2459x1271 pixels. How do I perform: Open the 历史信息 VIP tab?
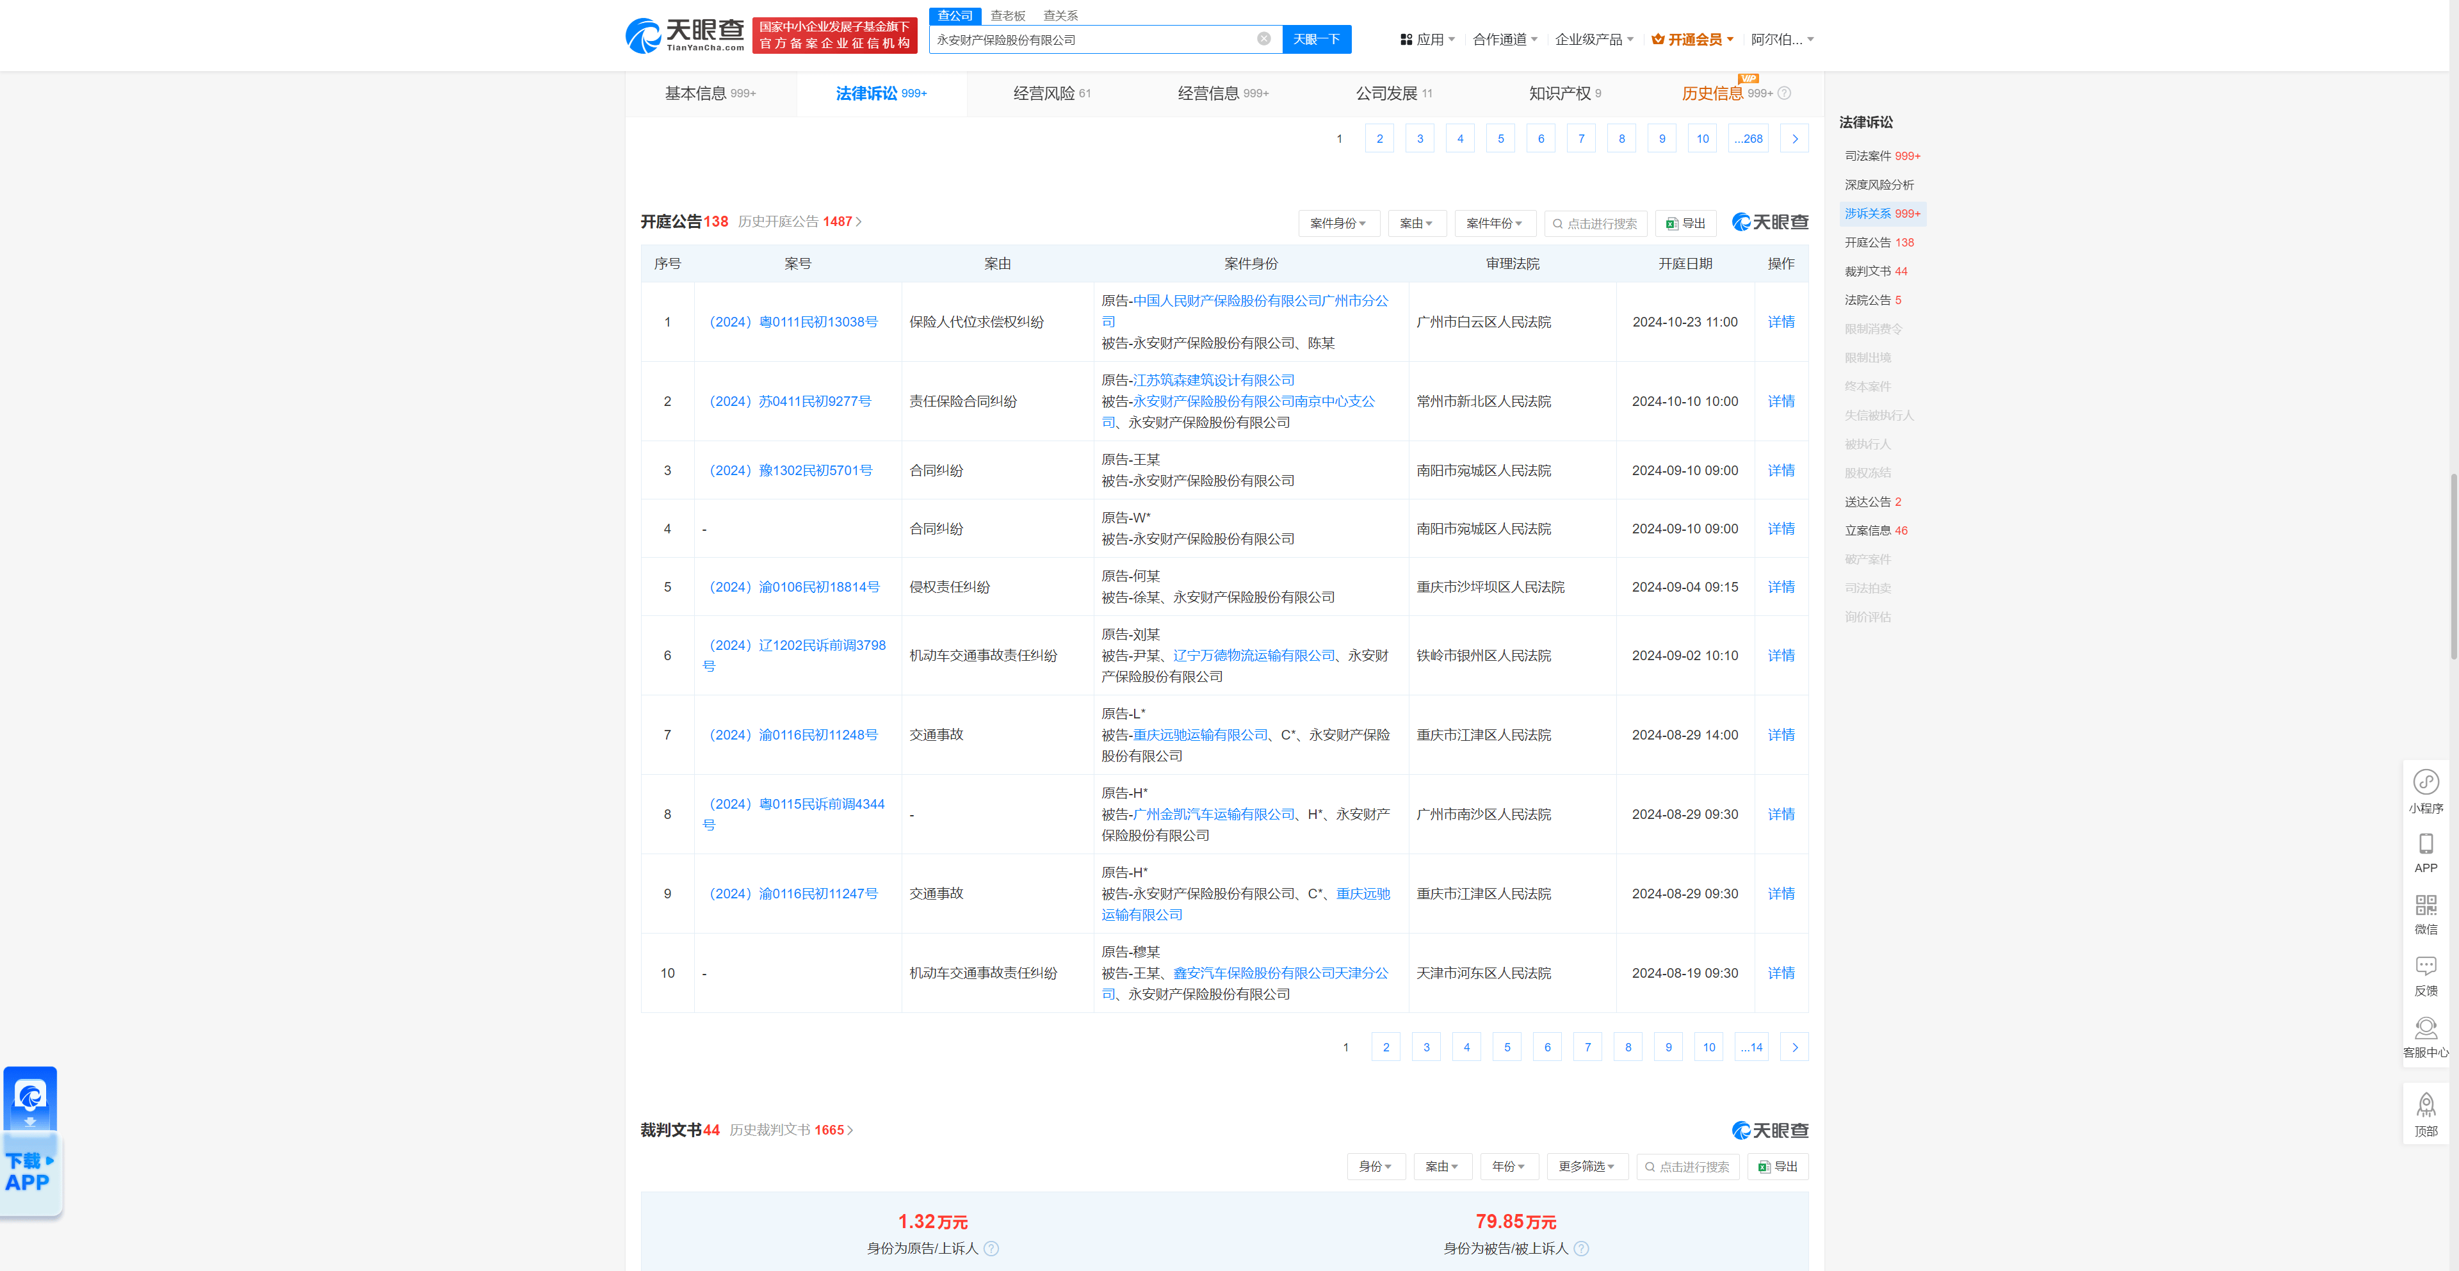[1726, 93]
